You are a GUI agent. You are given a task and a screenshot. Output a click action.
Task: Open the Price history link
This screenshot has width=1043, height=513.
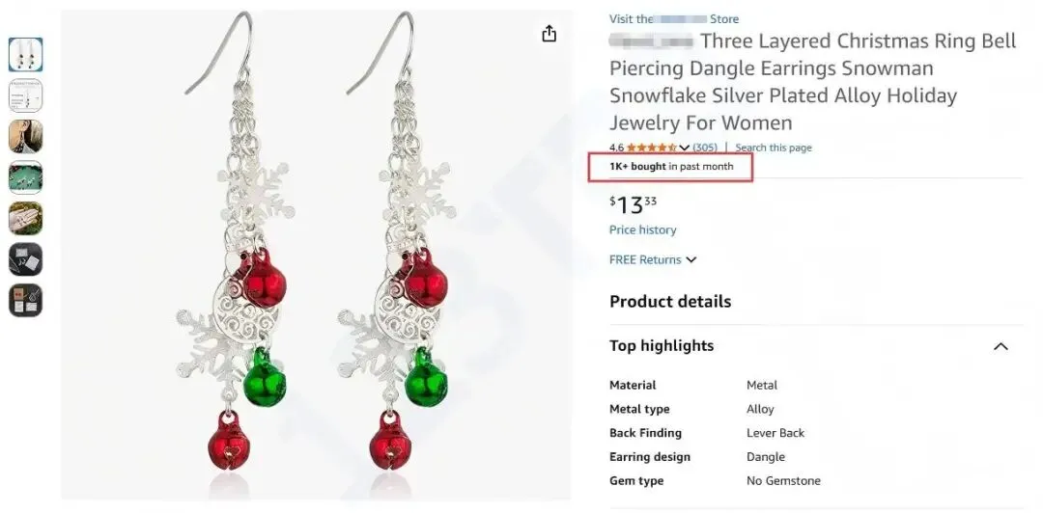[642, 229]
